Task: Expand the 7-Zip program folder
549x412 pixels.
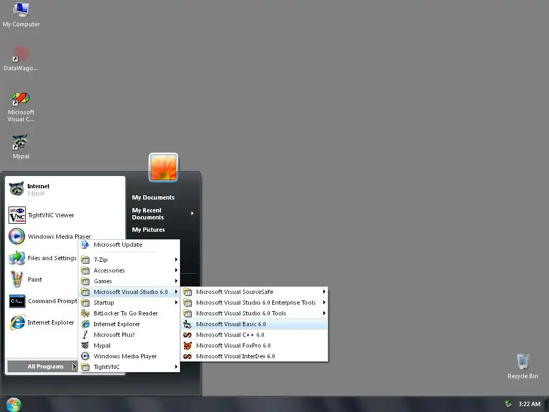Action: [129, 260]
